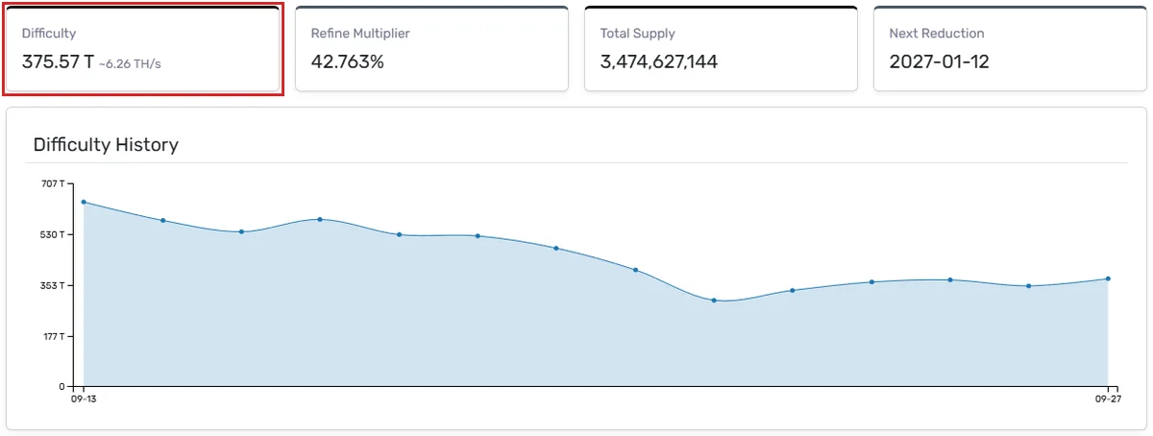Select the highlighted Difficulty stat card
Viewport: 1153px width, 436px height.
pos(142,49)
